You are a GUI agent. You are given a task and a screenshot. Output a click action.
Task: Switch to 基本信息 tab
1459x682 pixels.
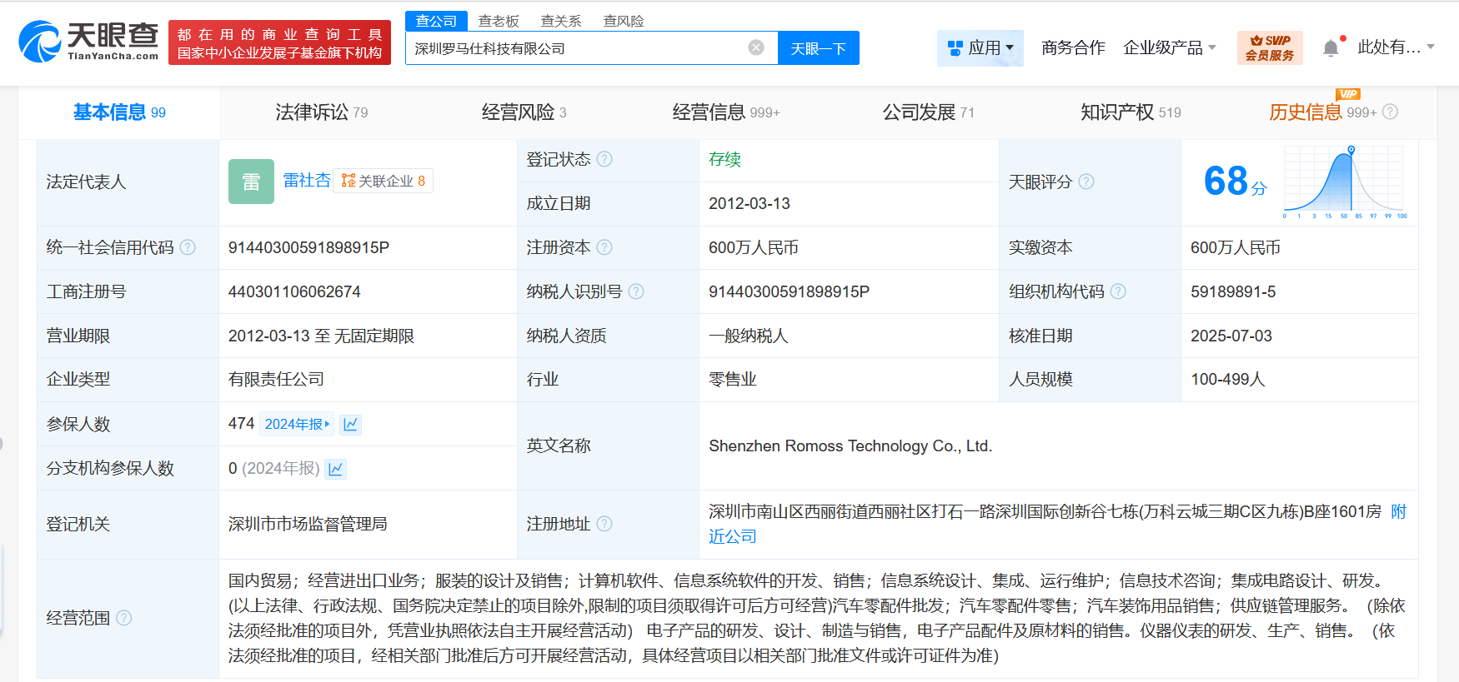[x=119, y=112]
